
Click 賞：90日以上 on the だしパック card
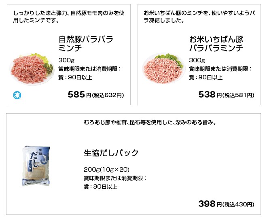[x=100, y=187]
